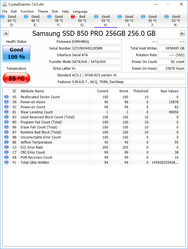The image size is (188, 249).
Task: Click the Total Host Writes value
Action: (172, 48)
